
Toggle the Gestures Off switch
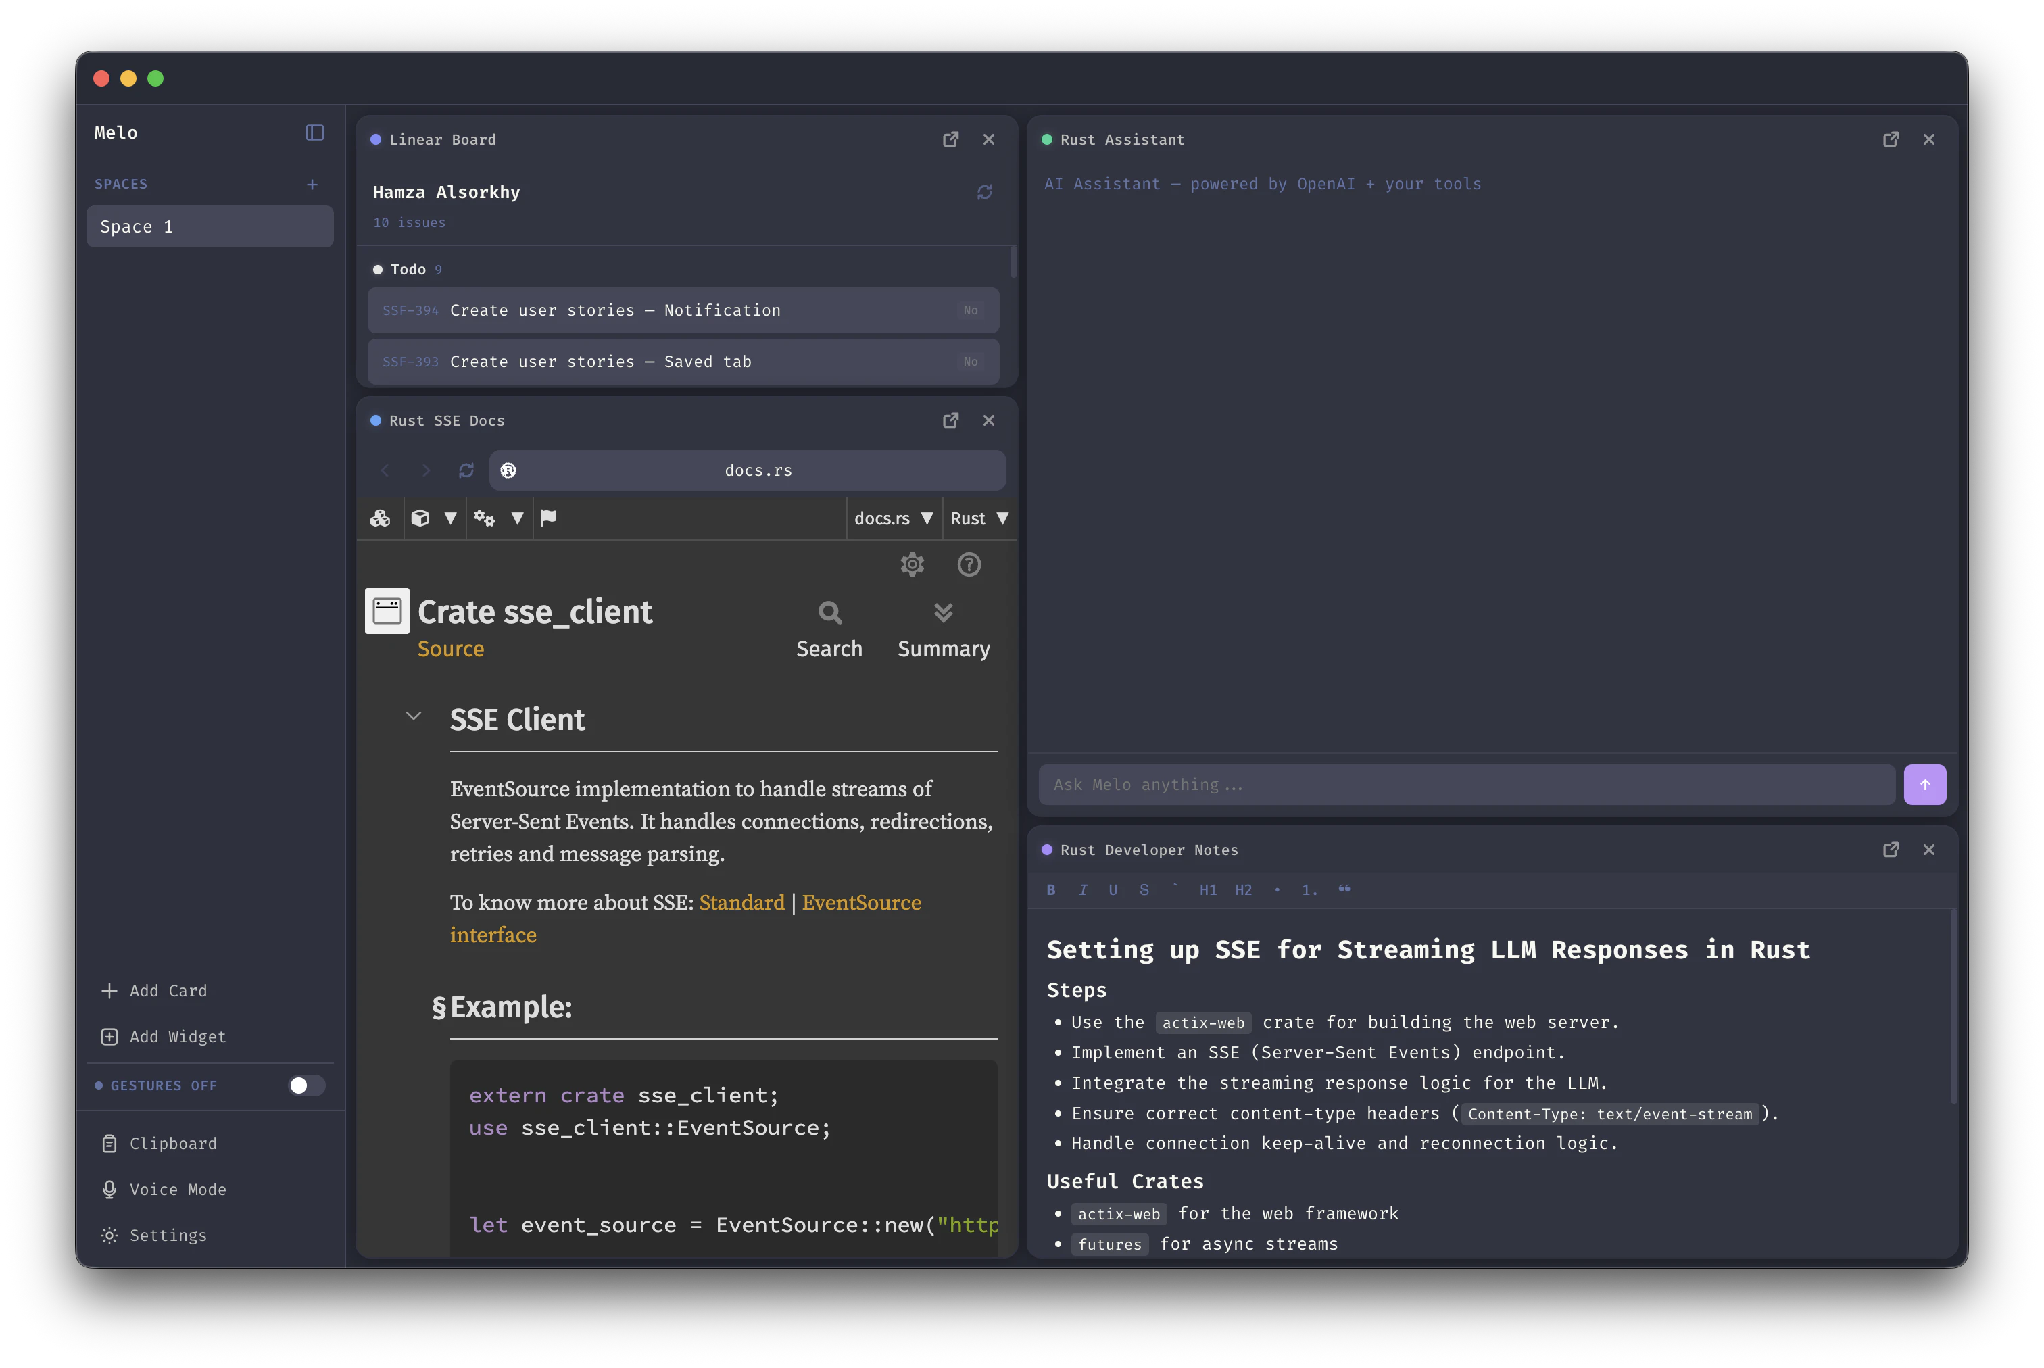[304, 1085]
